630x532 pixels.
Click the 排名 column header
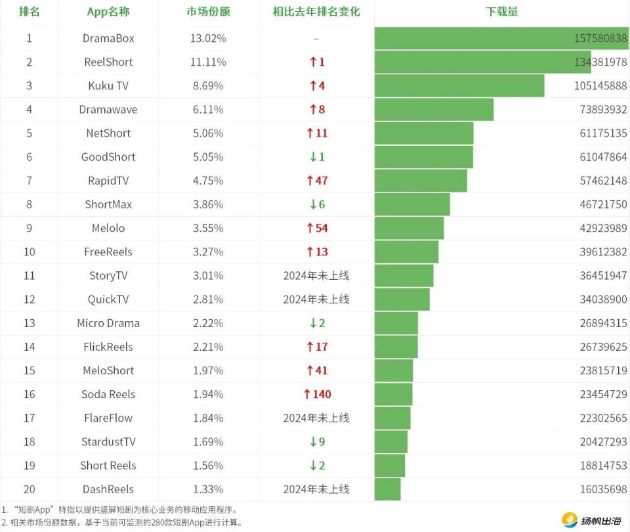click(30, 12)
